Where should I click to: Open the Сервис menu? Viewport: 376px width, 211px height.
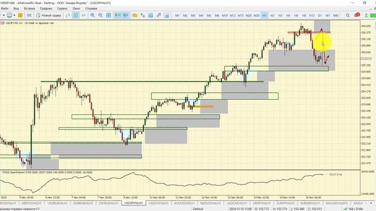point(62,8)
